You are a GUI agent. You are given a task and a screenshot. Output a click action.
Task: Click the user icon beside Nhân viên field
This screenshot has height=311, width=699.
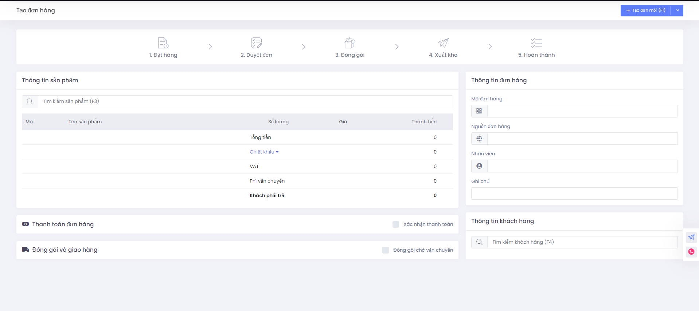click(479, 166)
